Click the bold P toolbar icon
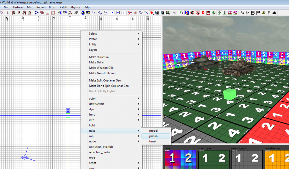289x169 pixels. (258, 13)
